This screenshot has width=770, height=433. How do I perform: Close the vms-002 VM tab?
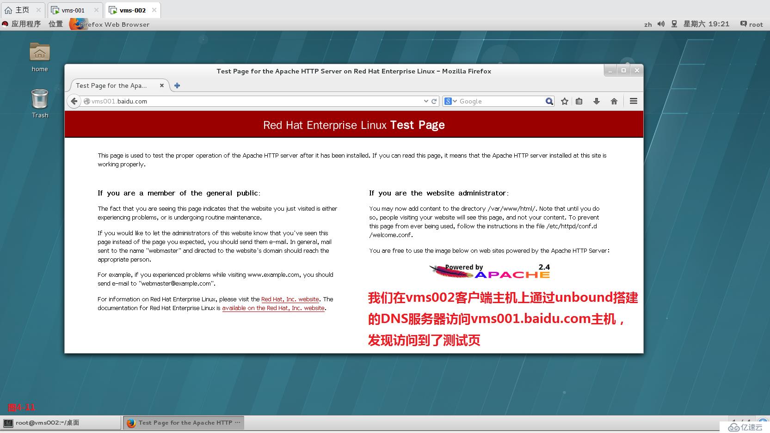(x=154, y=10)
